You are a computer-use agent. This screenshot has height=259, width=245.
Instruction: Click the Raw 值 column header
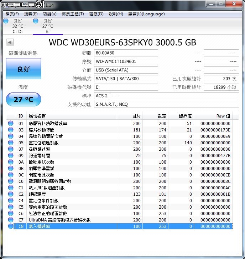click(x=213, y=116)
